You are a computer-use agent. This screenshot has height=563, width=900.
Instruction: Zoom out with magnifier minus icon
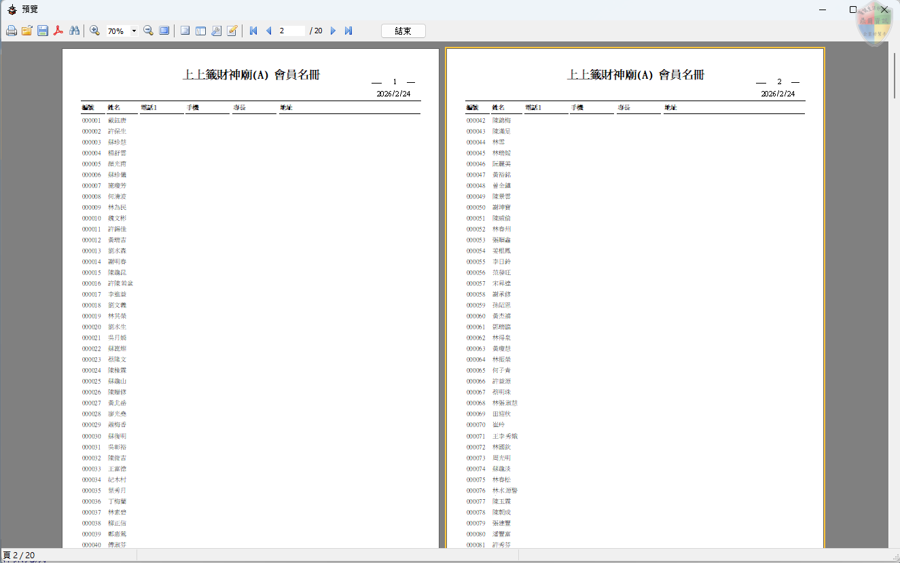(x=148, y=31)
